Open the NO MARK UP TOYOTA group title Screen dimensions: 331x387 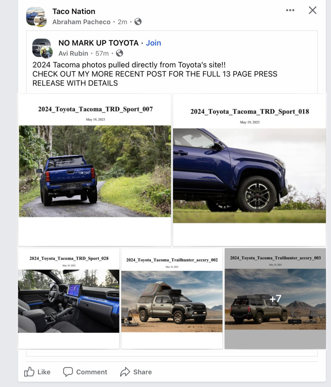99,43
